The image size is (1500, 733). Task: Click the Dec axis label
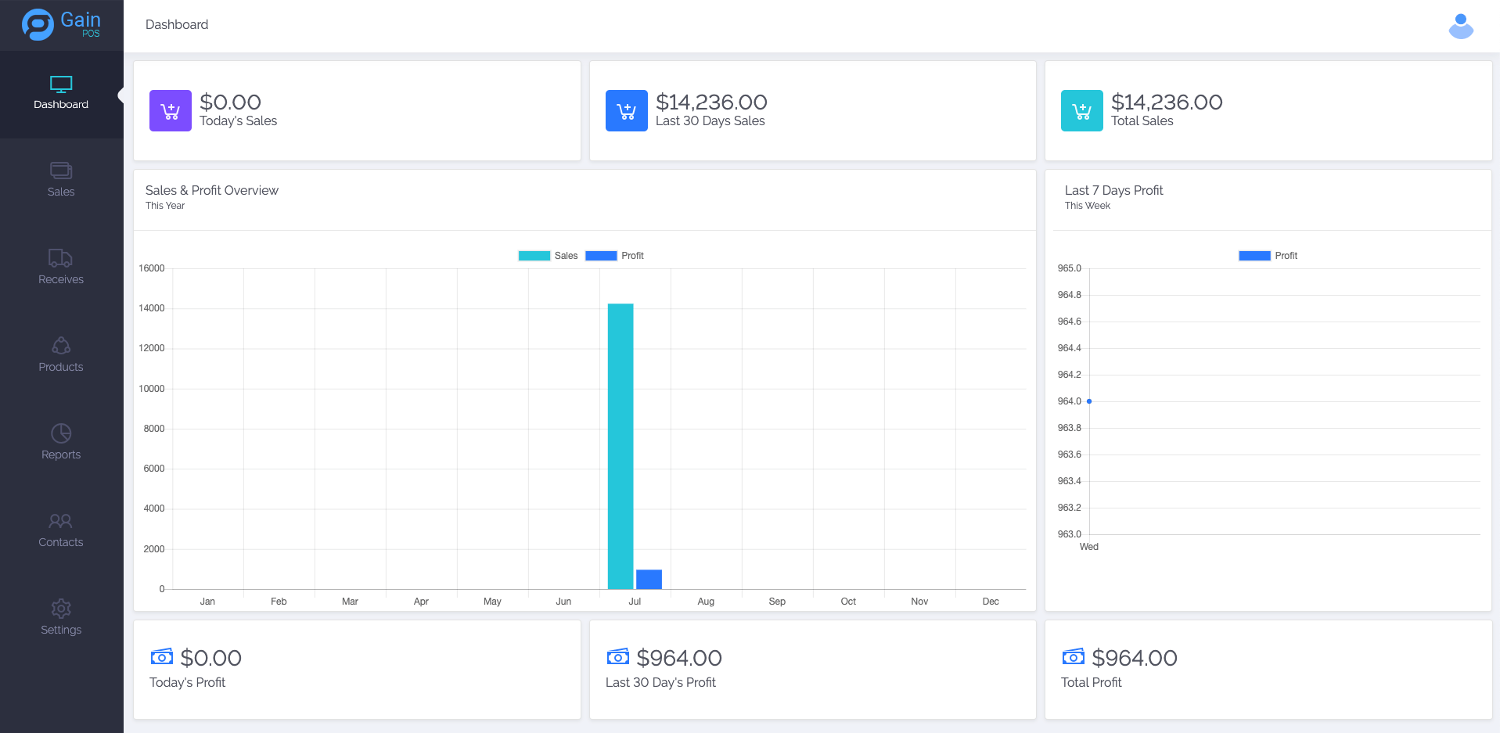[x=991, y=602]
